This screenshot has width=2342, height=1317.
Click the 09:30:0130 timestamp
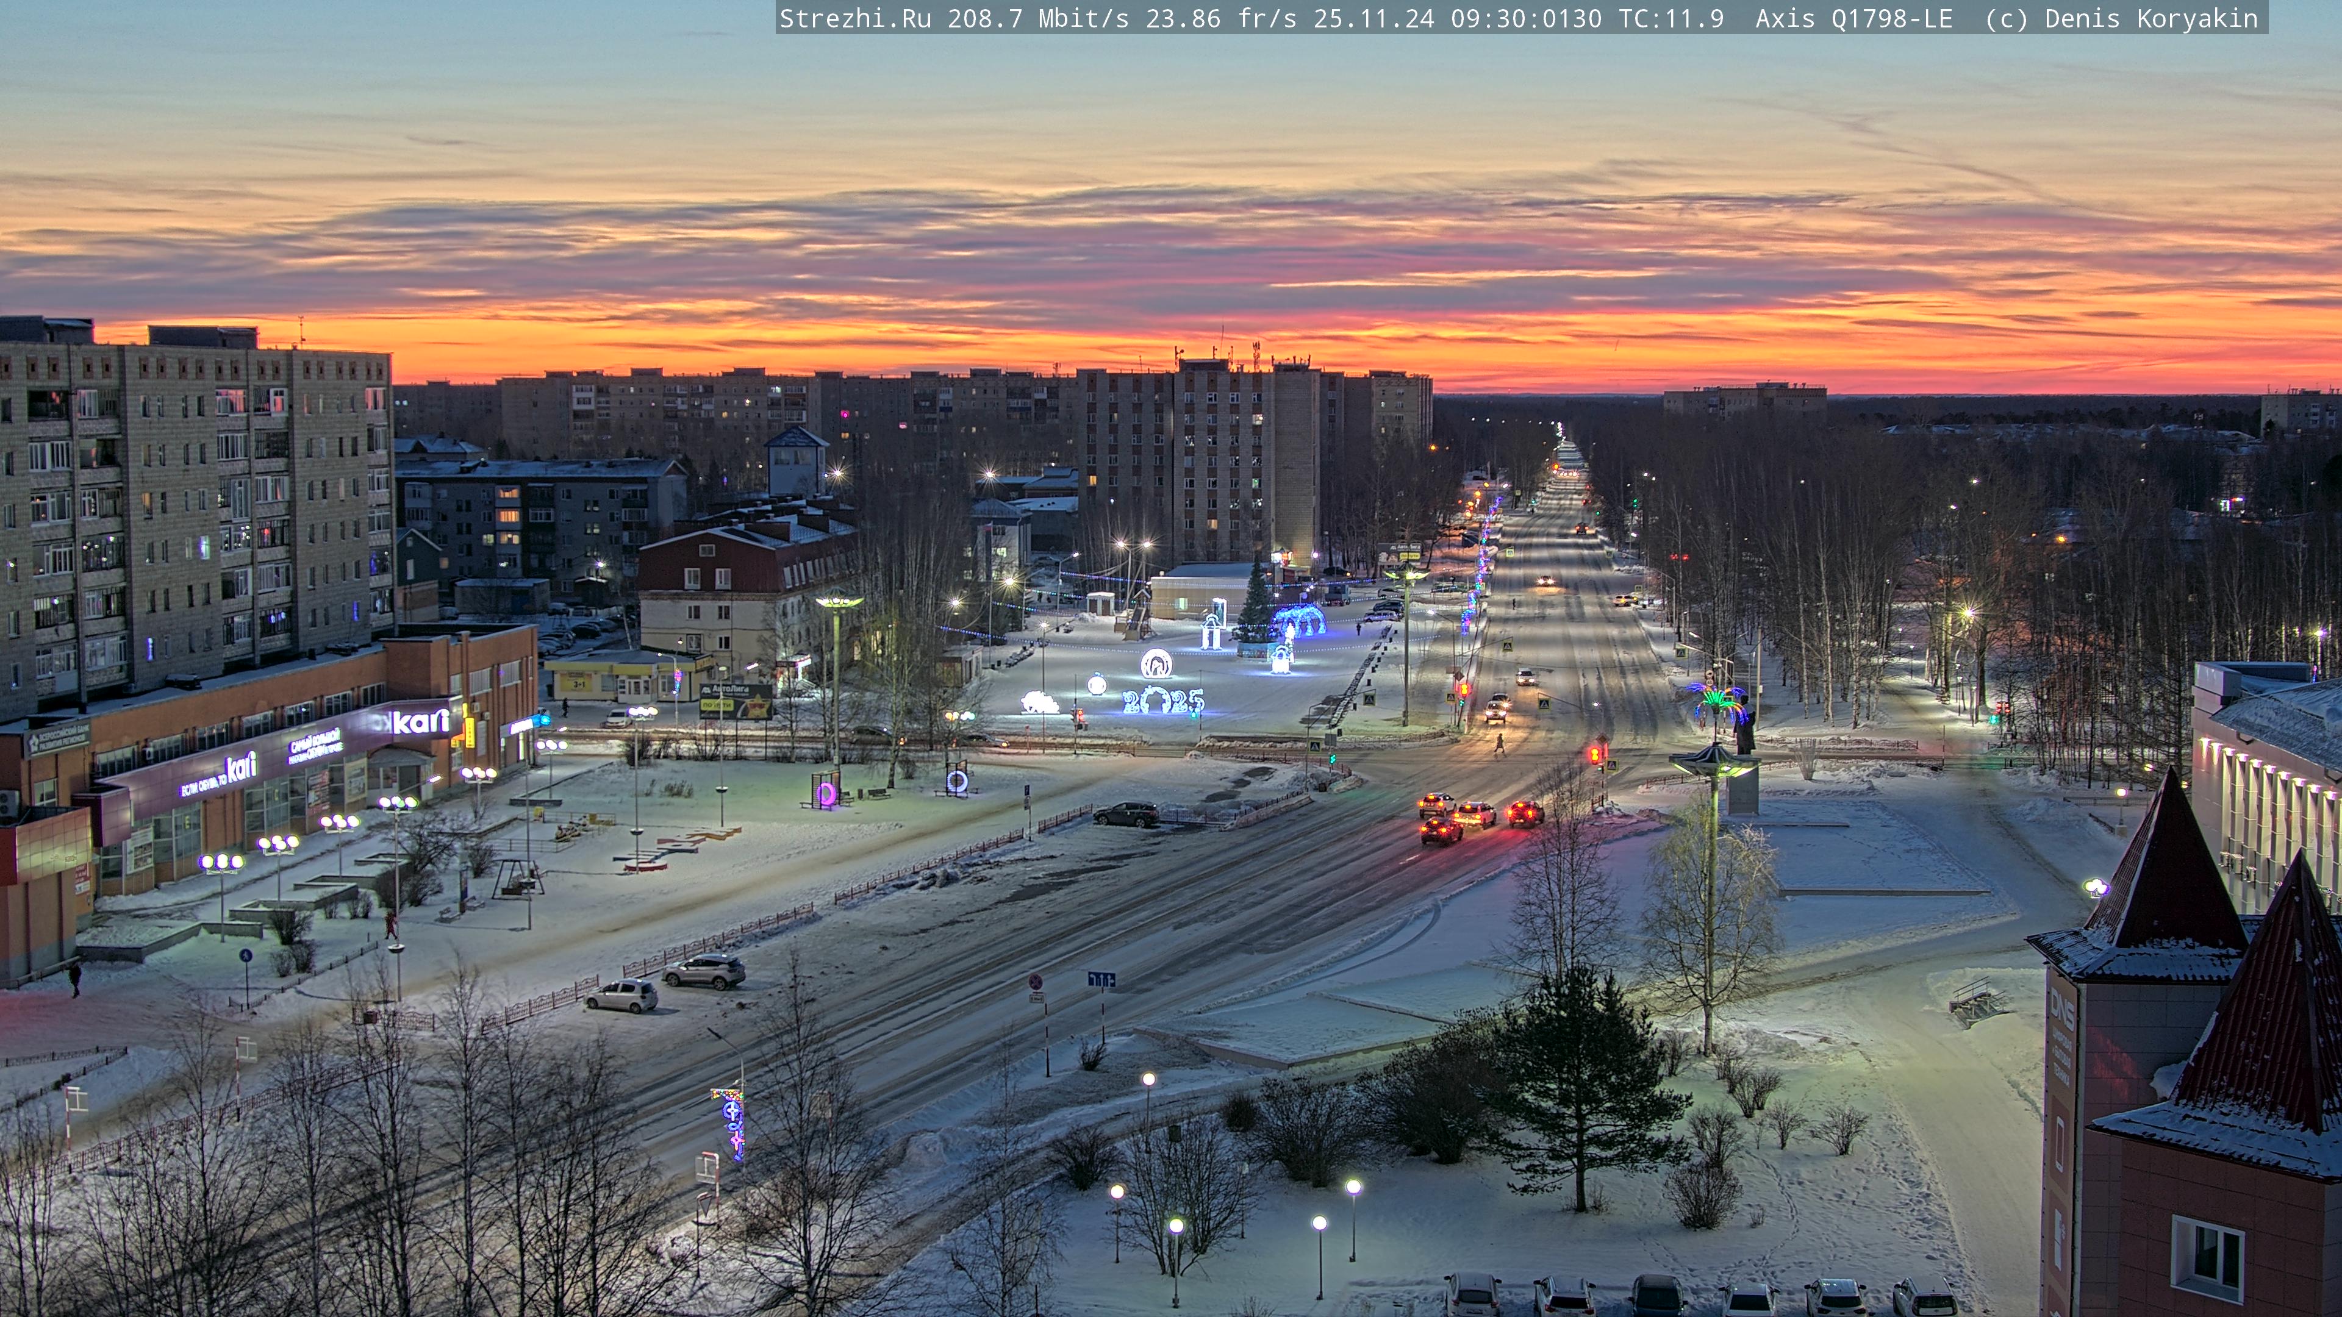1527,18
